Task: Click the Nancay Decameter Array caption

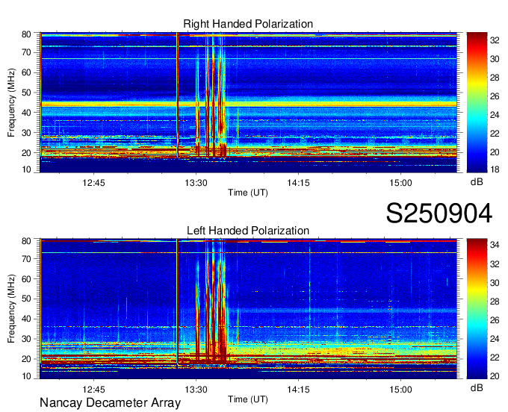Action: pyautogui.click(x=110, y=403)
